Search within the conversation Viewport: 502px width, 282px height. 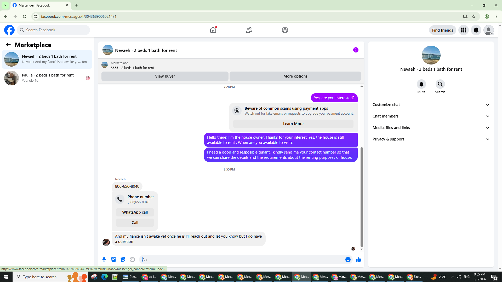(x=440, y=84)
